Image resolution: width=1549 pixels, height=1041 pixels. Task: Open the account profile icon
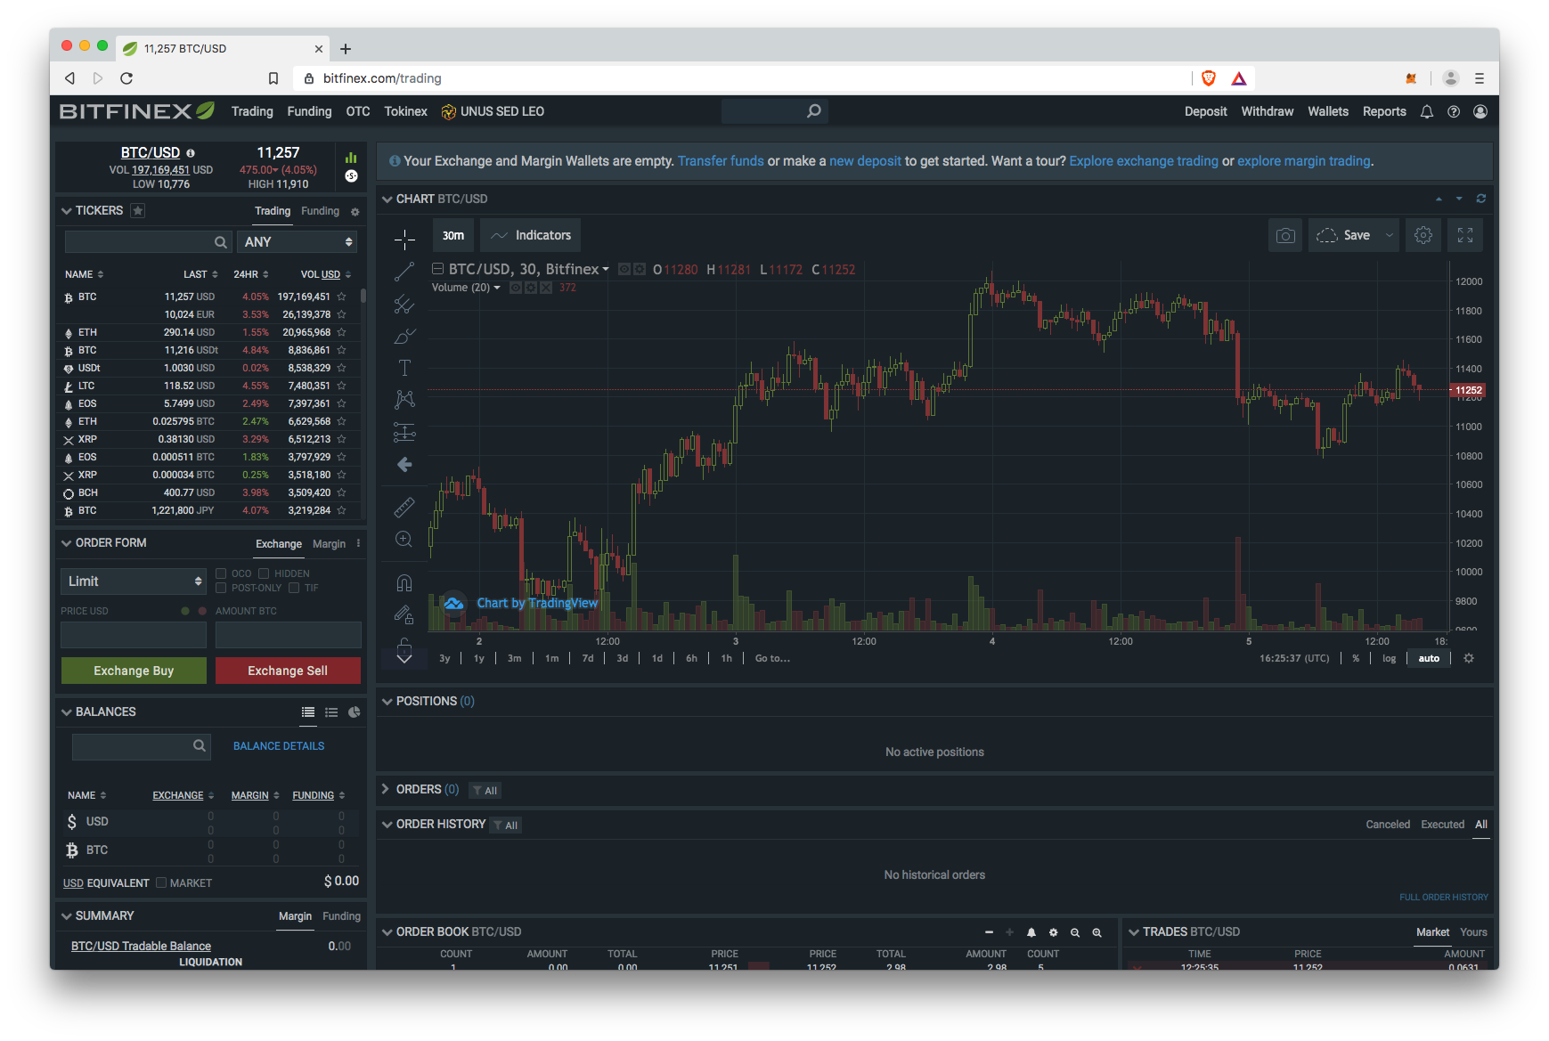click(1480, 111)
